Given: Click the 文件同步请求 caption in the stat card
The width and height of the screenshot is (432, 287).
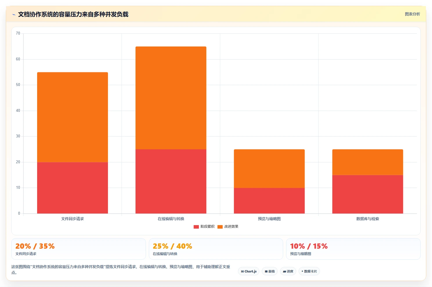Looking at the screenshot, I should pyautogui.click(x=26, y=254).
